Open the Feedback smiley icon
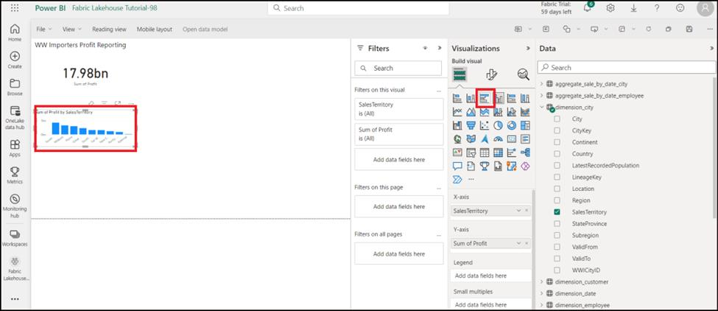This screenshot has width=718, height=311. point(680,8)
